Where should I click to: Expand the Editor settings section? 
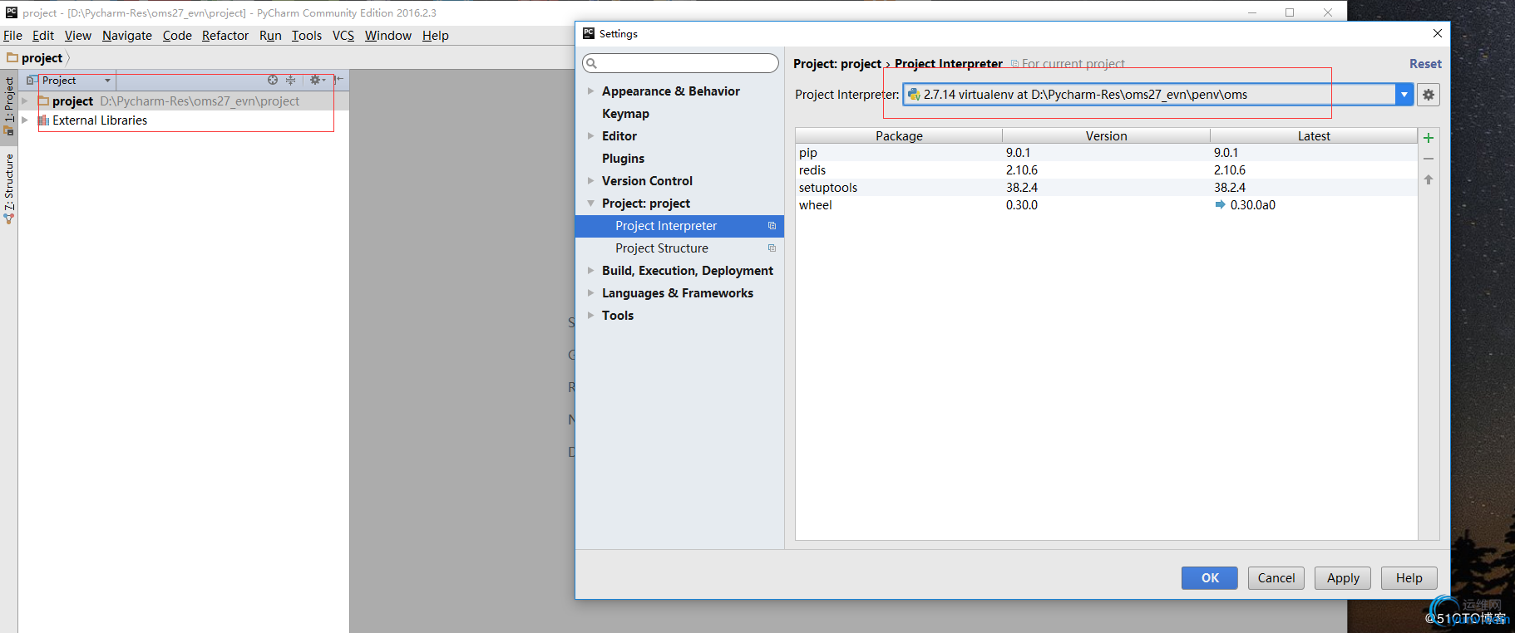click(x=590, y=136)
